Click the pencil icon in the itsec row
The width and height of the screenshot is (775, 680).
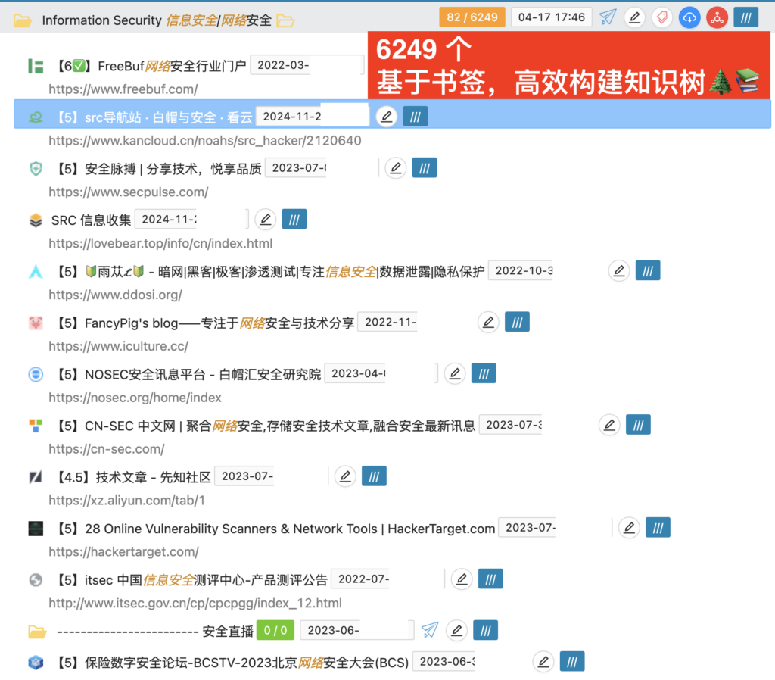462,579
